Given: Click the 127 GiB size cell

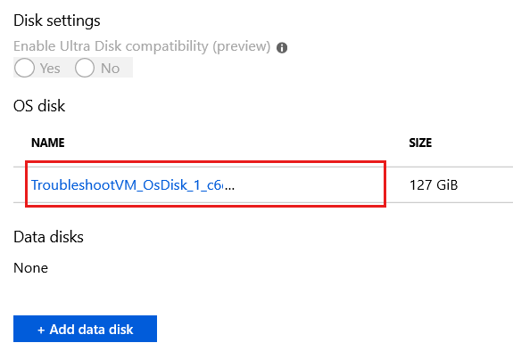Looking at the screenshot, I should (x=434, y=185).
